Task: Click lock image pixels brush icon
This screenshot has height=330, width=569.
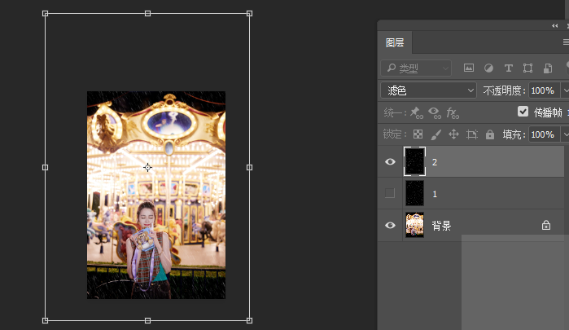Action: pyautogui.click(x=436, y=134)
